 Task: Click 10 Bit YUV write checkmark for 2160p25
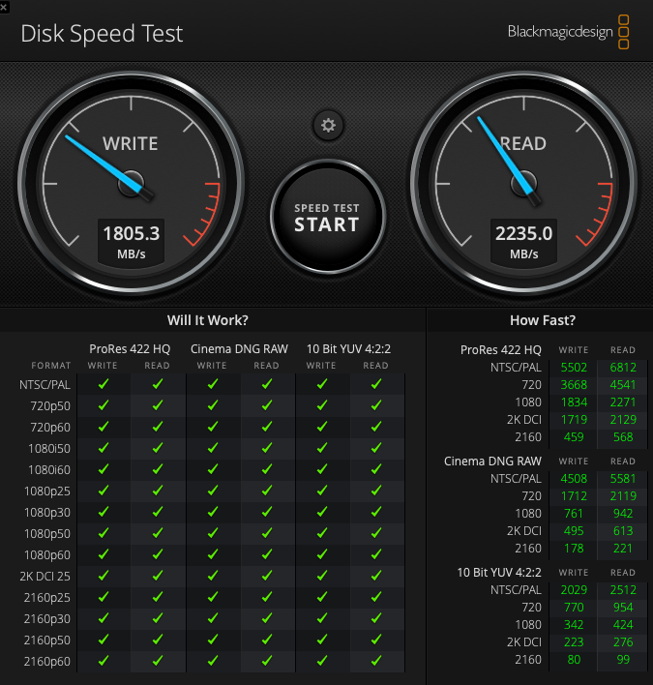[322, 597]
